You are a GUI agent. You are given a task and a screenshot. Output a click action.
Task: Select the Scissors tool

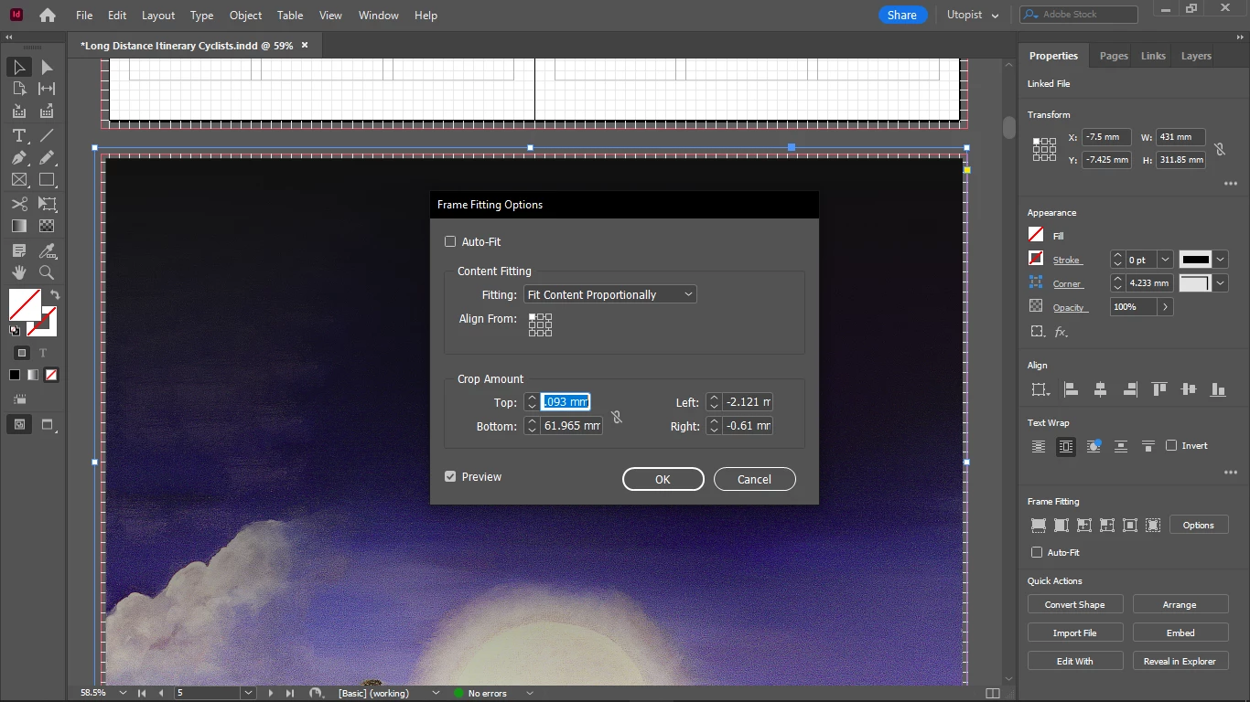click(19, 204)
